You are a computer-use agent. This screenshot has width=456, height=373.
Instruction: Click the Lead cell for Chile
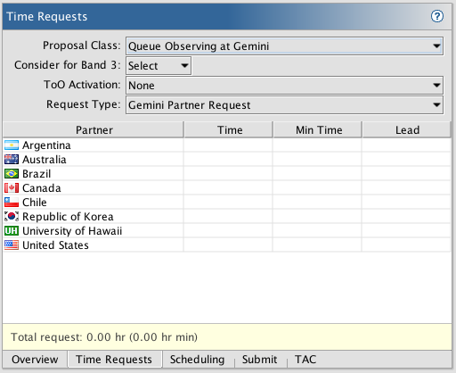point(406,203)
